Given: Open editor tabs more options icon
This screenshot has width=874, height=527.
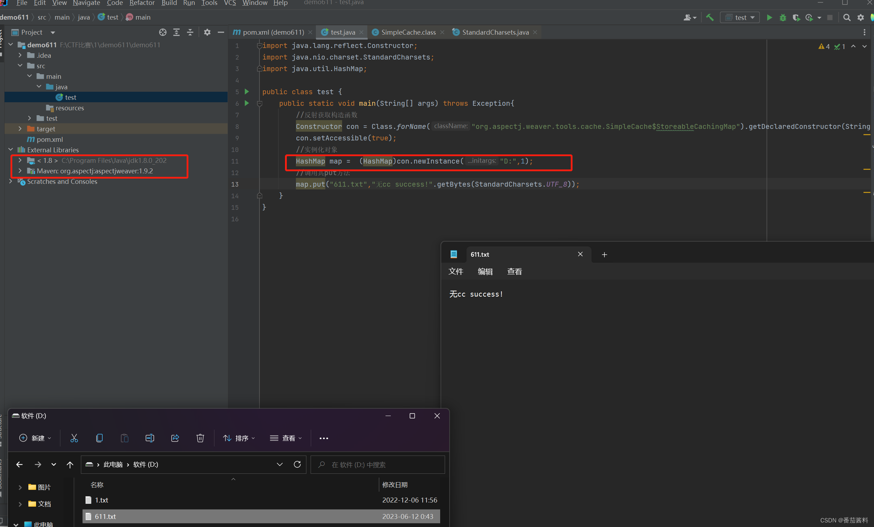Looking at the screenshot, I should 865,32.
